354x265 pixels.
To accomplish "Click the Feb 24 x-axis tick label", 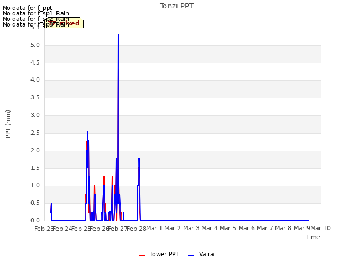I will (x=62, y=229).
